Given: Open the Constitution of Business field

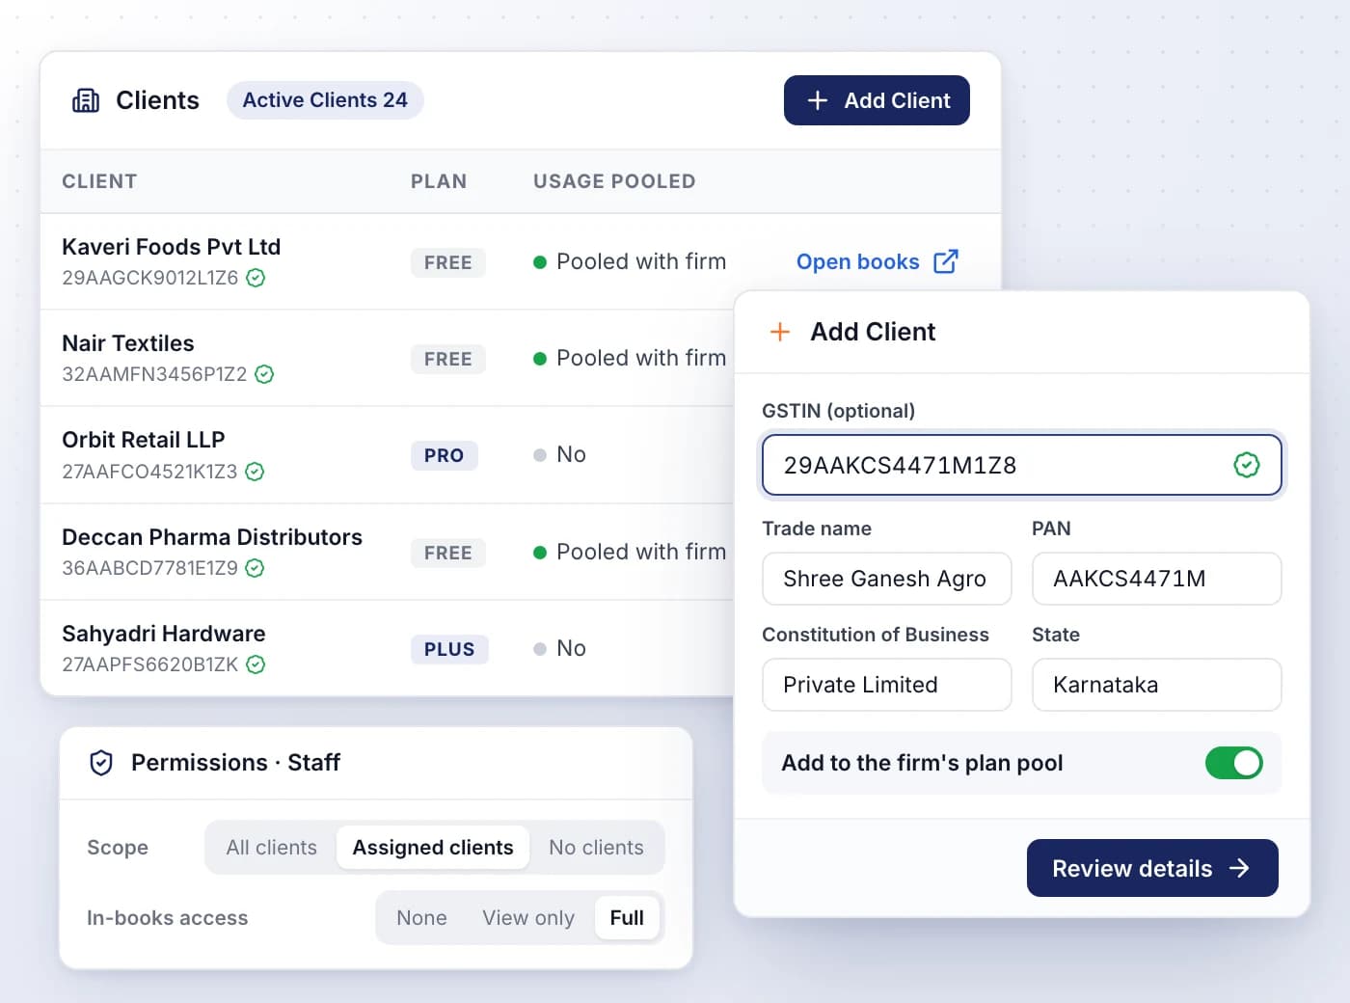Looking at the screenshot, I should point(887,685).
